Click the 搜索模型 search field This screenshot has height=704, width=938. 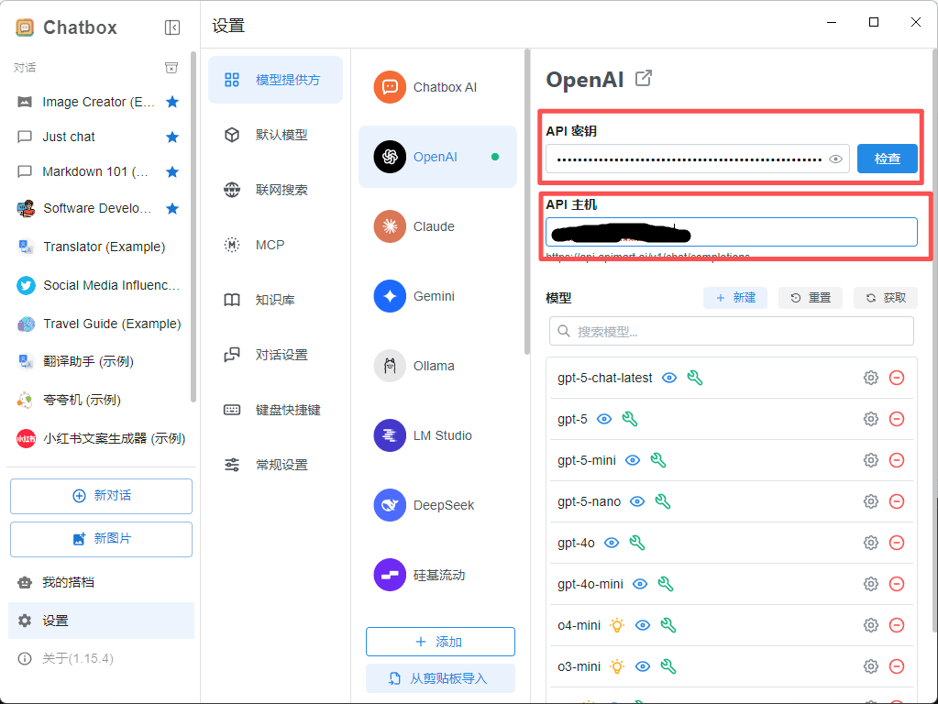(732, 331)
